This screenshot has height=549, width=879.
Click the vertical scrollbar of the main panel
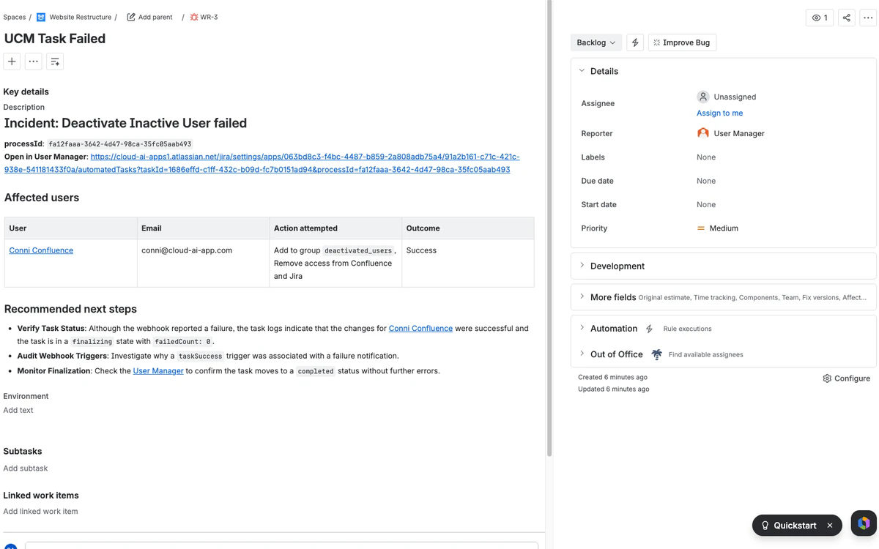[549, 227]
